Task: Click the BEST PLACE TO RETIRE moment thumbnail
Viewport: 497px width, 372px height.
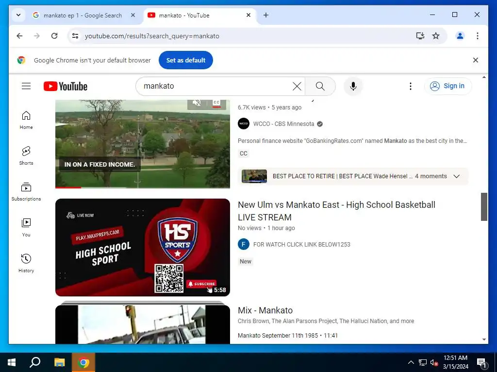Action: pyautogui.click(x=254, y=176)
